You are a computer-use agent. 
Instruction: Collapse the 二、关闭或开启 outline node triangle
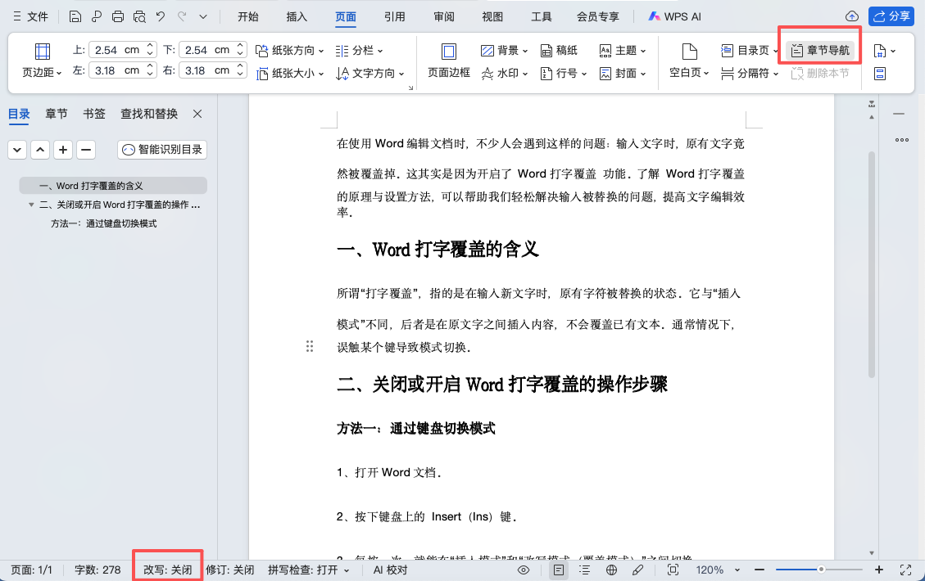(x=31, y=205)
